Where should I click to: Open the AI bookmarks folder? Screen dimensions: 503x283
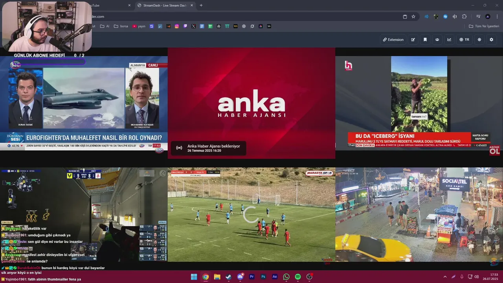click(x=105, y=26)
